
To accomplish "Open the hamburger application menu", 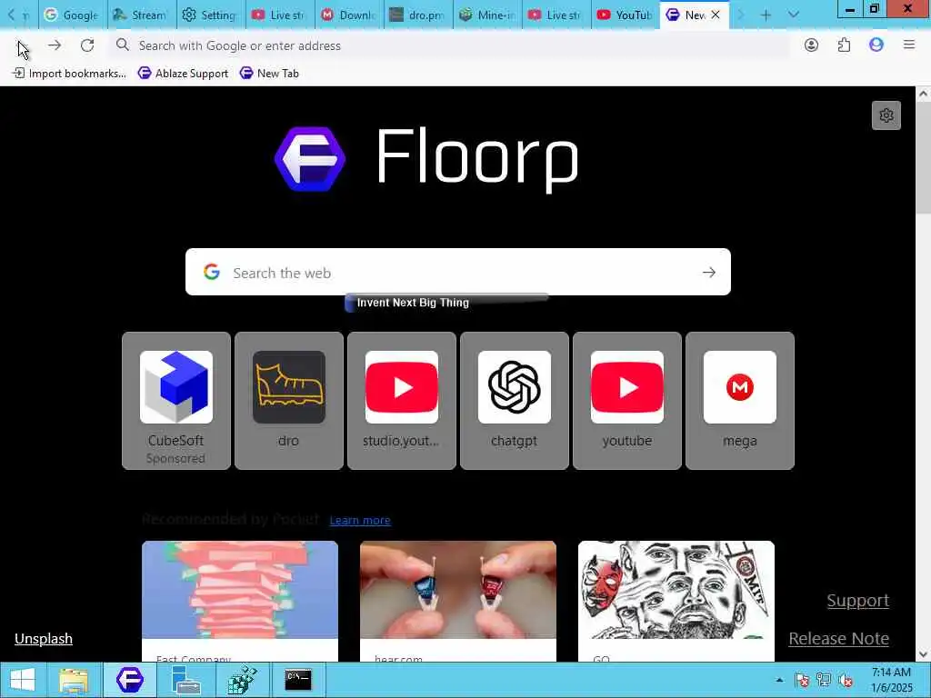I will pyautogui.click(x=909, y=45).
